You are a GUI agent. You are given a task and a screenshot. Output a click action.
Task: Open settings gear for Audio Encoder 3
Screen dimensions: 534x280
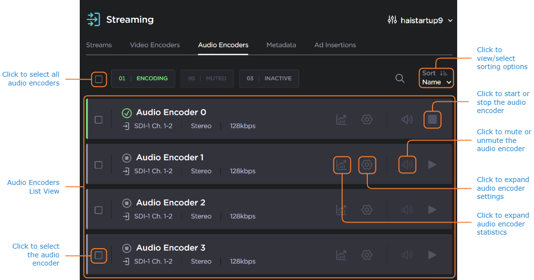click(367, 255)
